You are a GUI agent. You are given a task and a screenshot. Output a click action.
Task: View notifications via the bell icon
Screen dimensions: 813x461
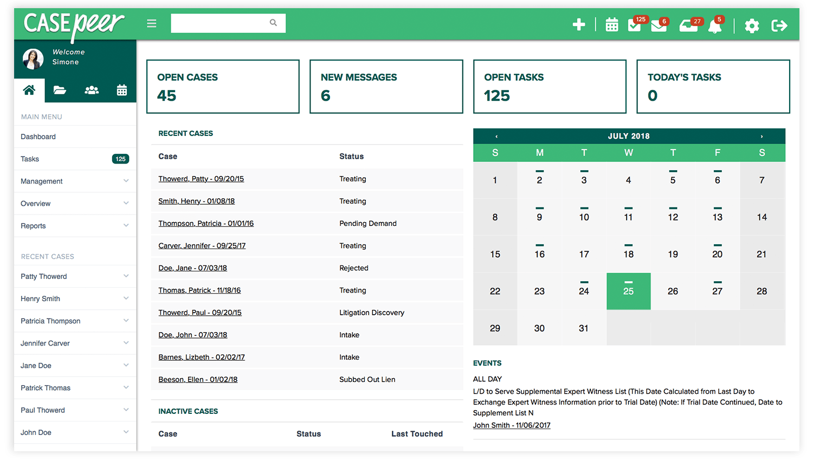(x=715, y=26)
